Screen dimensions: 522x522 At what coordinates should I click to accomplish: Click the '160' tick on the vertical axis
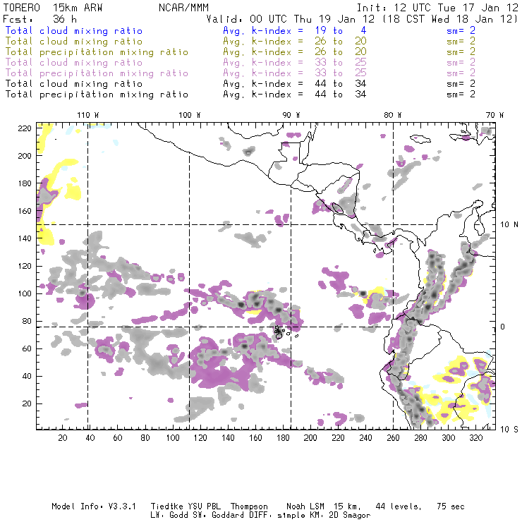coord(25,211)
